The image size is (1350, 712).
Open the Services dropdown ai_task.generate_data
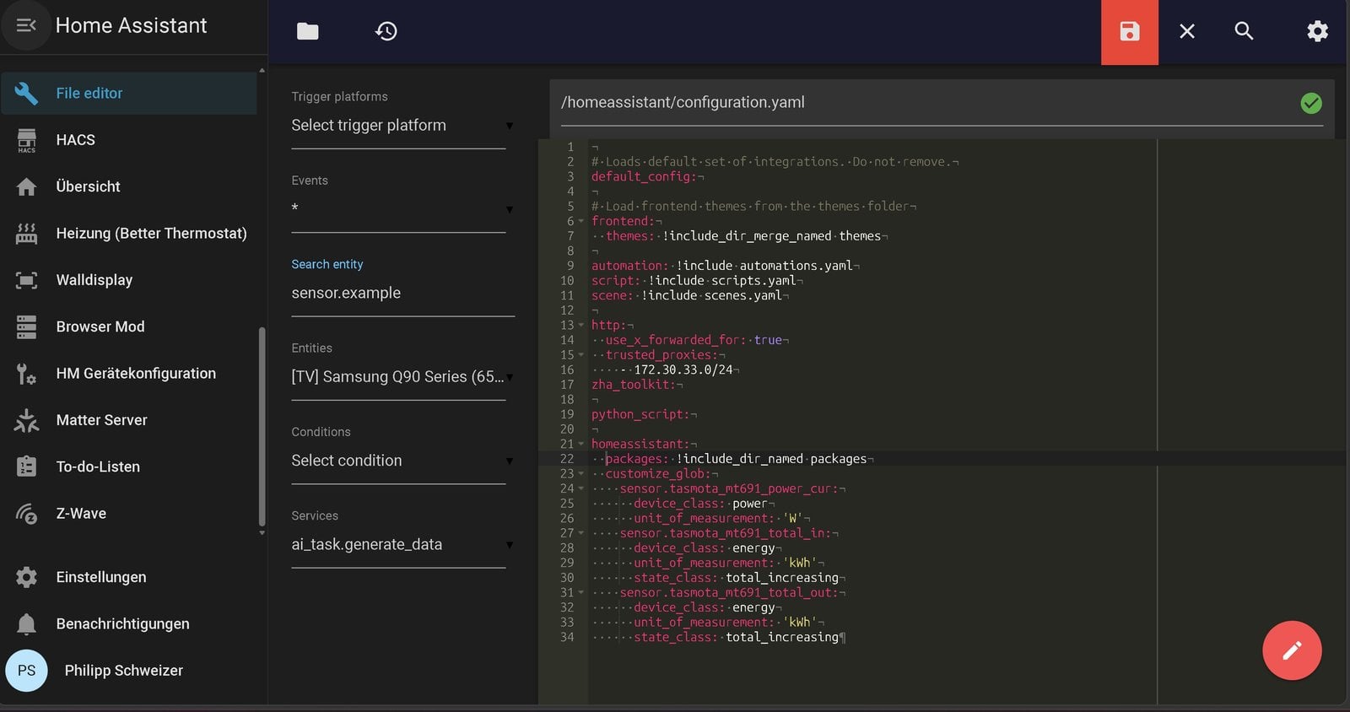(x=398, y=545)
